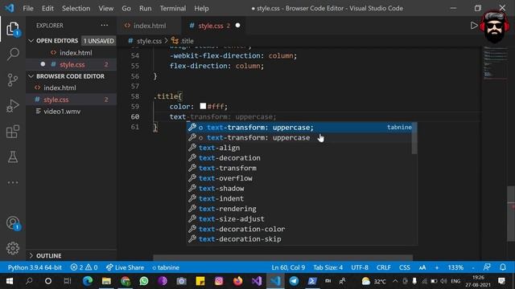Open the Manage gear icon

pyautogui.click(x=13, y=248)
